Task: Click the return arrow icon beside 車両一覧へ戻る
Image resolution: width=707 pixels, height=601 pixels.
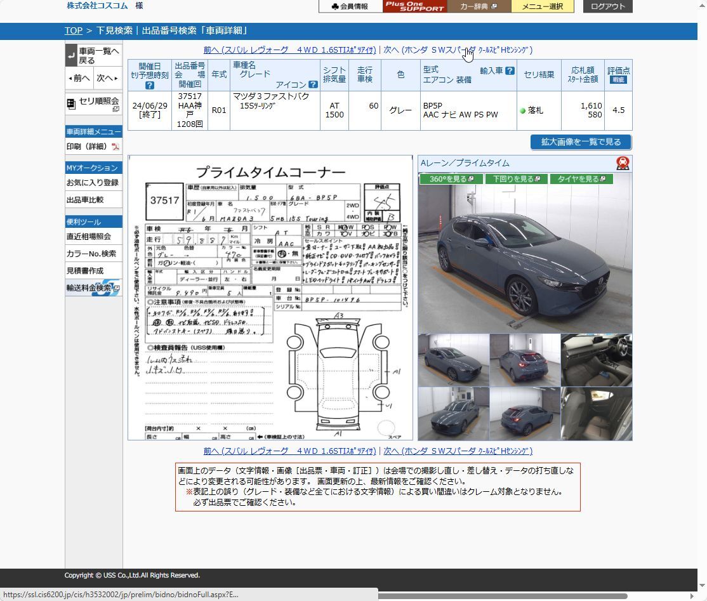Action: [71, 56]
